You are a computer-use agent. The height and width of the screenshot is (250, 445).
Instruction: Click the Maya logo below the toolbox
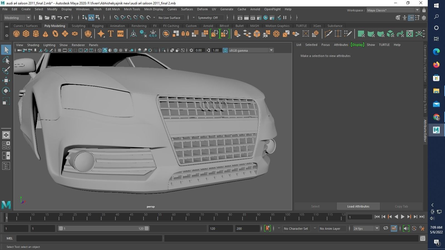click(x=6, y=205)
